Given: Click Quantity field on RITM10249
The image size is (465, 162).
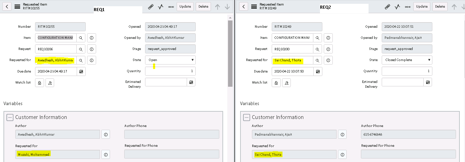Looking at the screenshot, I should [407, 71].
